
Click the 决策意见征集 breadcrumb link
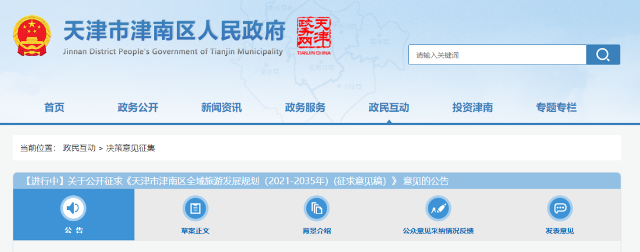coord(130,148)
